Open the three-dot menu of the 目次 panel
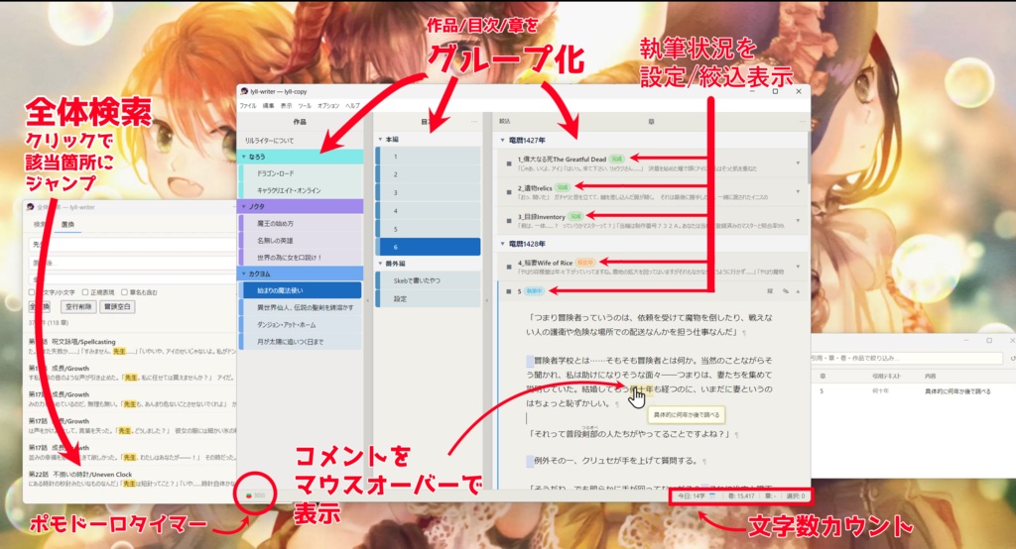1016x549 pixels. tap(474, 121)
